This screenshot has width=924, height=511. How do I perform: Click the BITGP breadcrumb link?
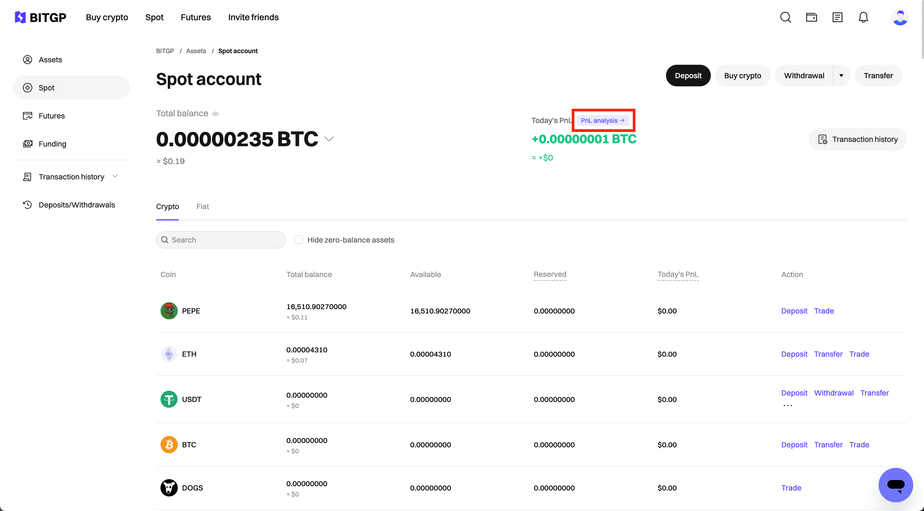(165, 51)
